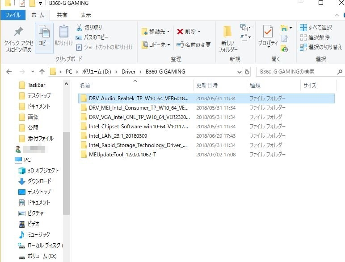
Task: Select Intel_Chipset_Software folder
Action: pos(206,127)
